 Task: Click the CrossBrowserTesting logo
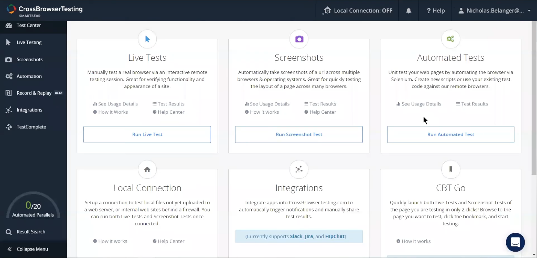click(x=45, y=11)
